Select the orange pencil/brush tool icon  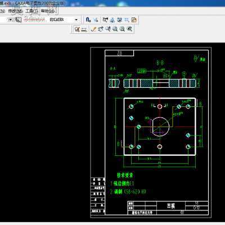click(93, 29)
